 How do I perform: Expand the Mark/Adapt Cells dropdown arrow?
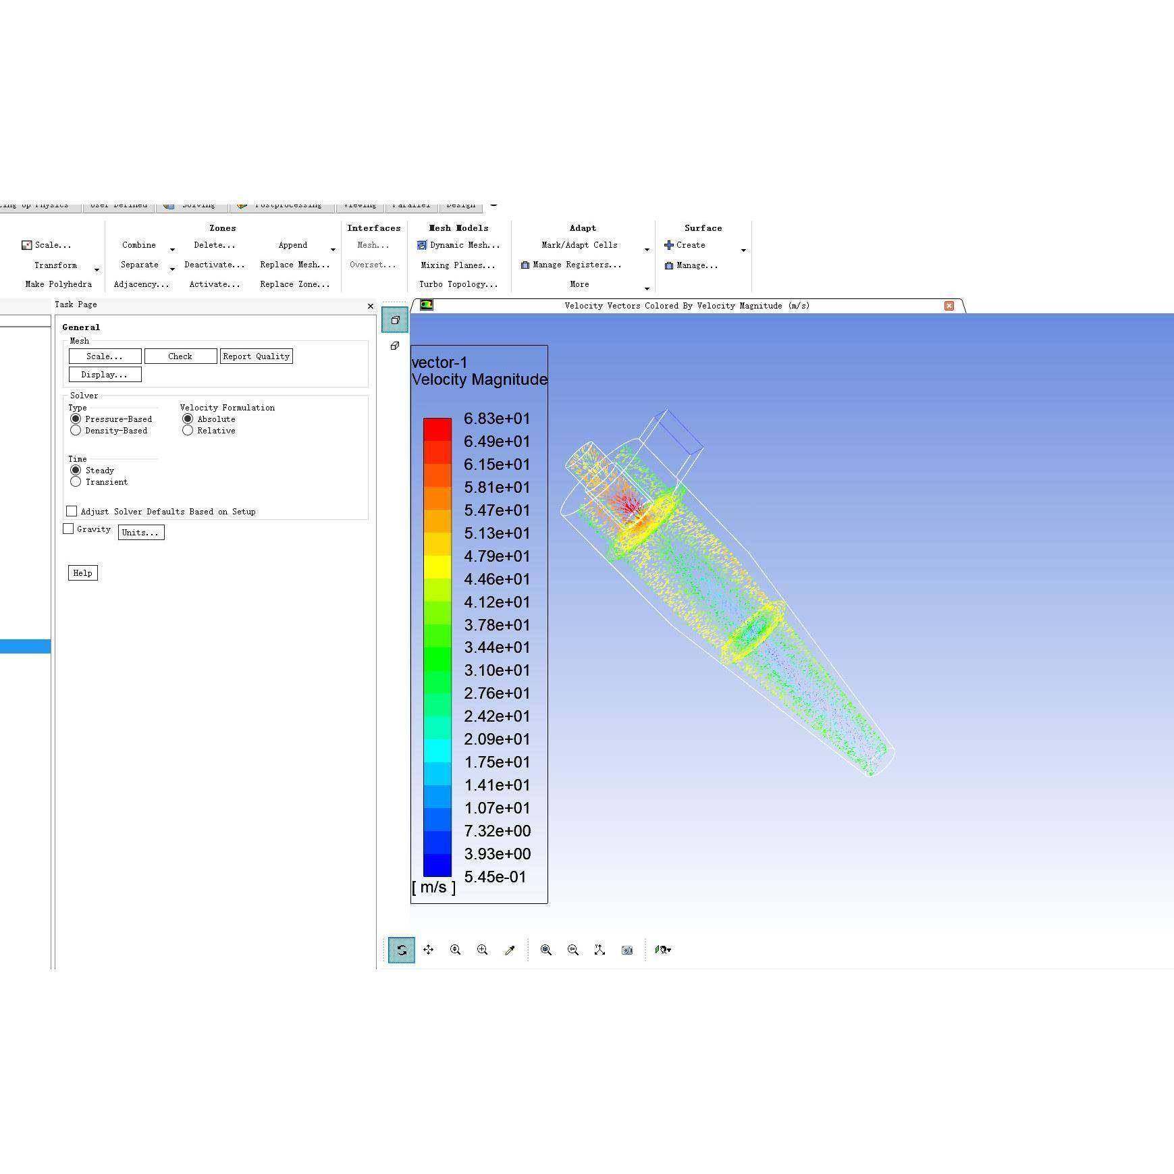tap(647, 250)
